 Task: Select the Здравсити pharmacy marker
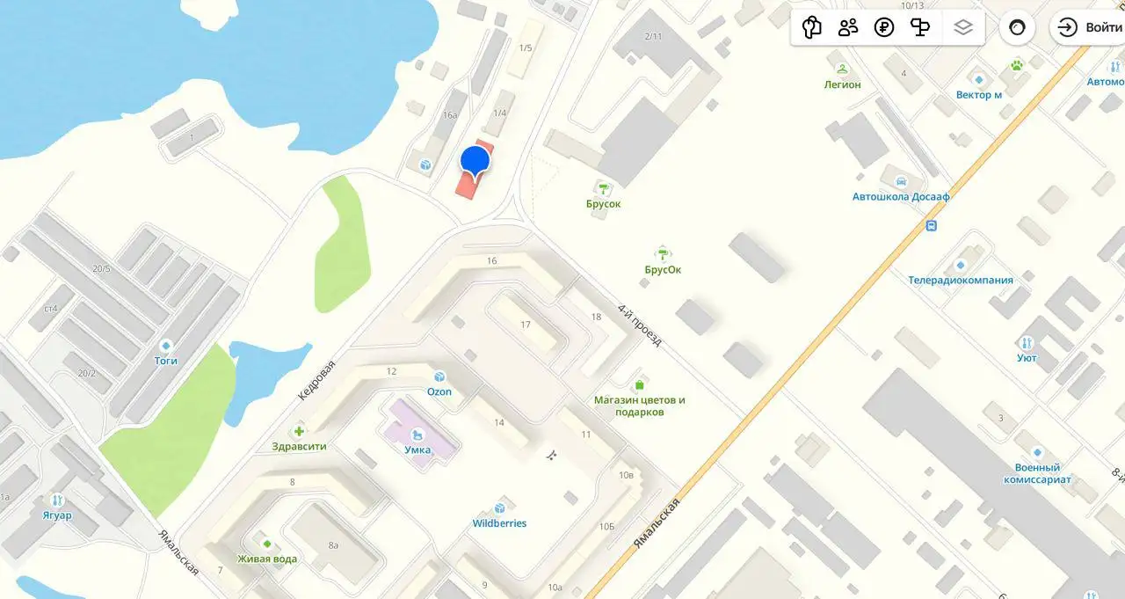pos(300,430)
